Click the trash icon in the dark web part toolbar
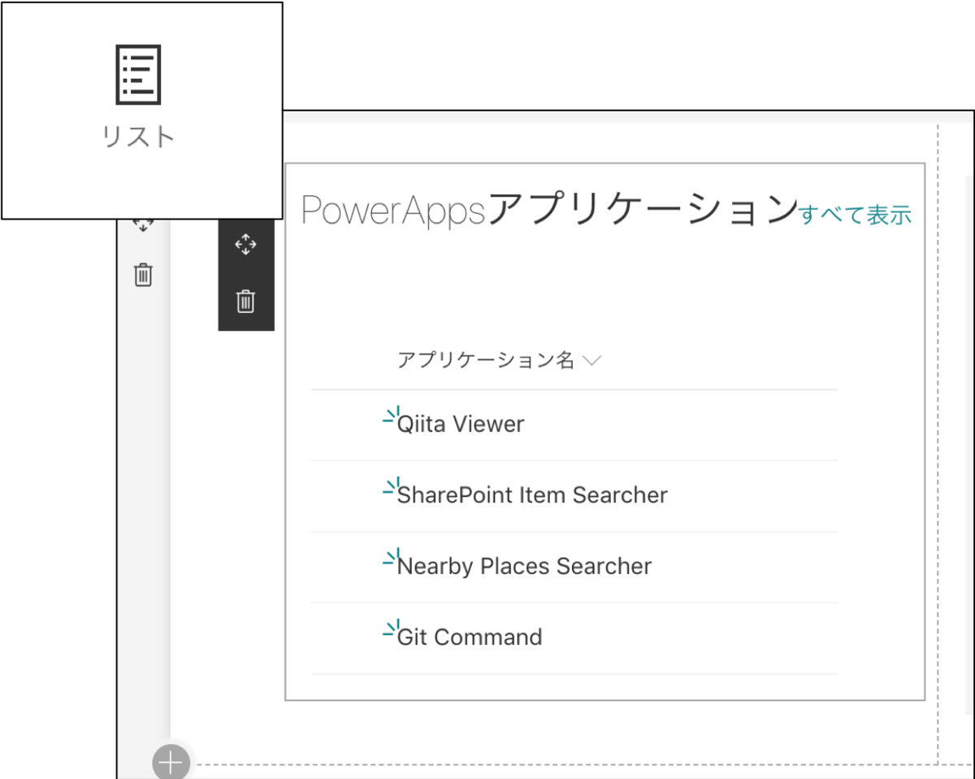Screen dimensions: 975x779 tap(245, 302)
